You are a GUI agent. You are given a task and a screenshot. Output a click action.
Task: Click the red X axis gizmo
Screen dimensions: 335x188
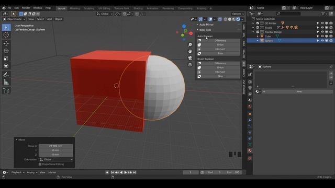click(191, 33)
